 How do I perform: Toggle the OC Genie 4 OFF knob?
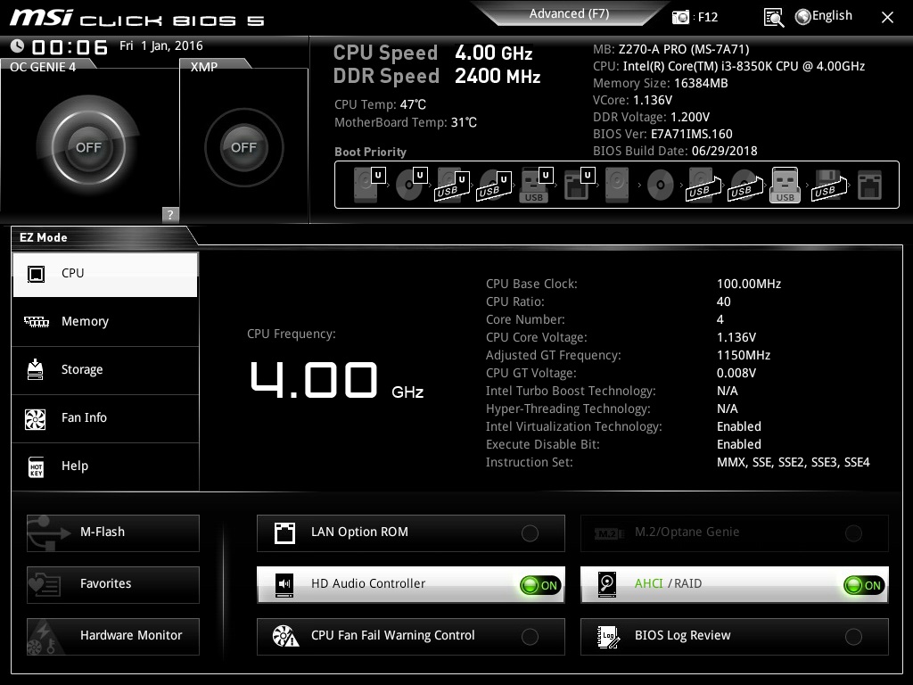(88, 147)
